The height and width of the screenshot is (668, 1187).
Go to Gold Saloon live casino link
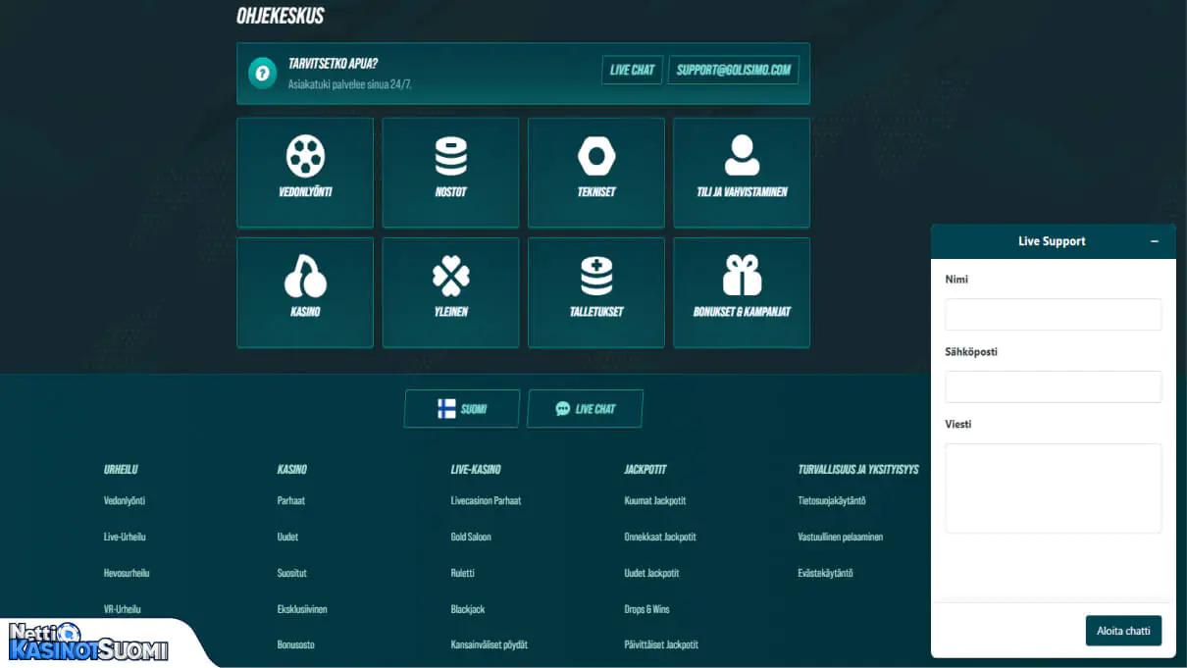471,538
